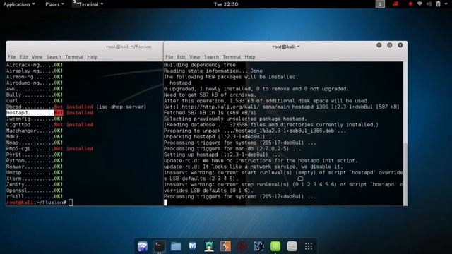Open the light gray dock icon beside the app grid
Screen dimensions: 452x254
(292, 246)
